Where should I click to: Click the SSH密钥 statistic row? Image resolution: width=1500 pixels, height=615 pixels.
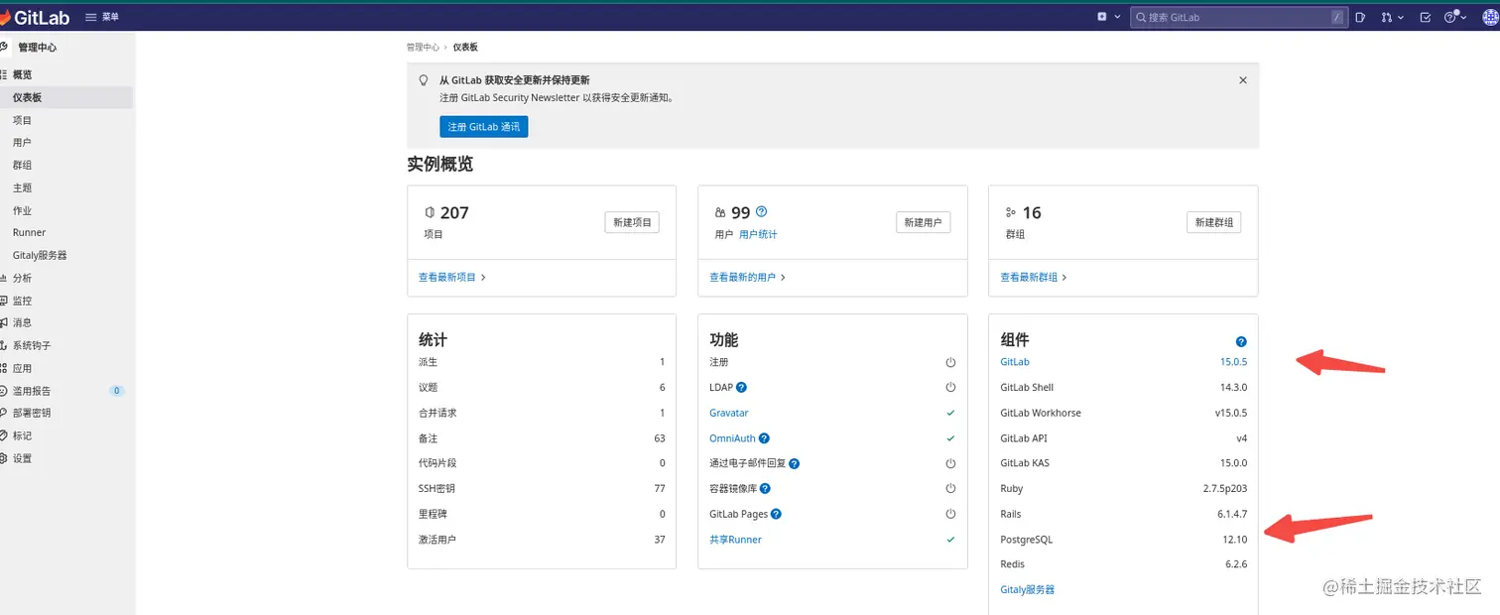(x=542, y=489)
